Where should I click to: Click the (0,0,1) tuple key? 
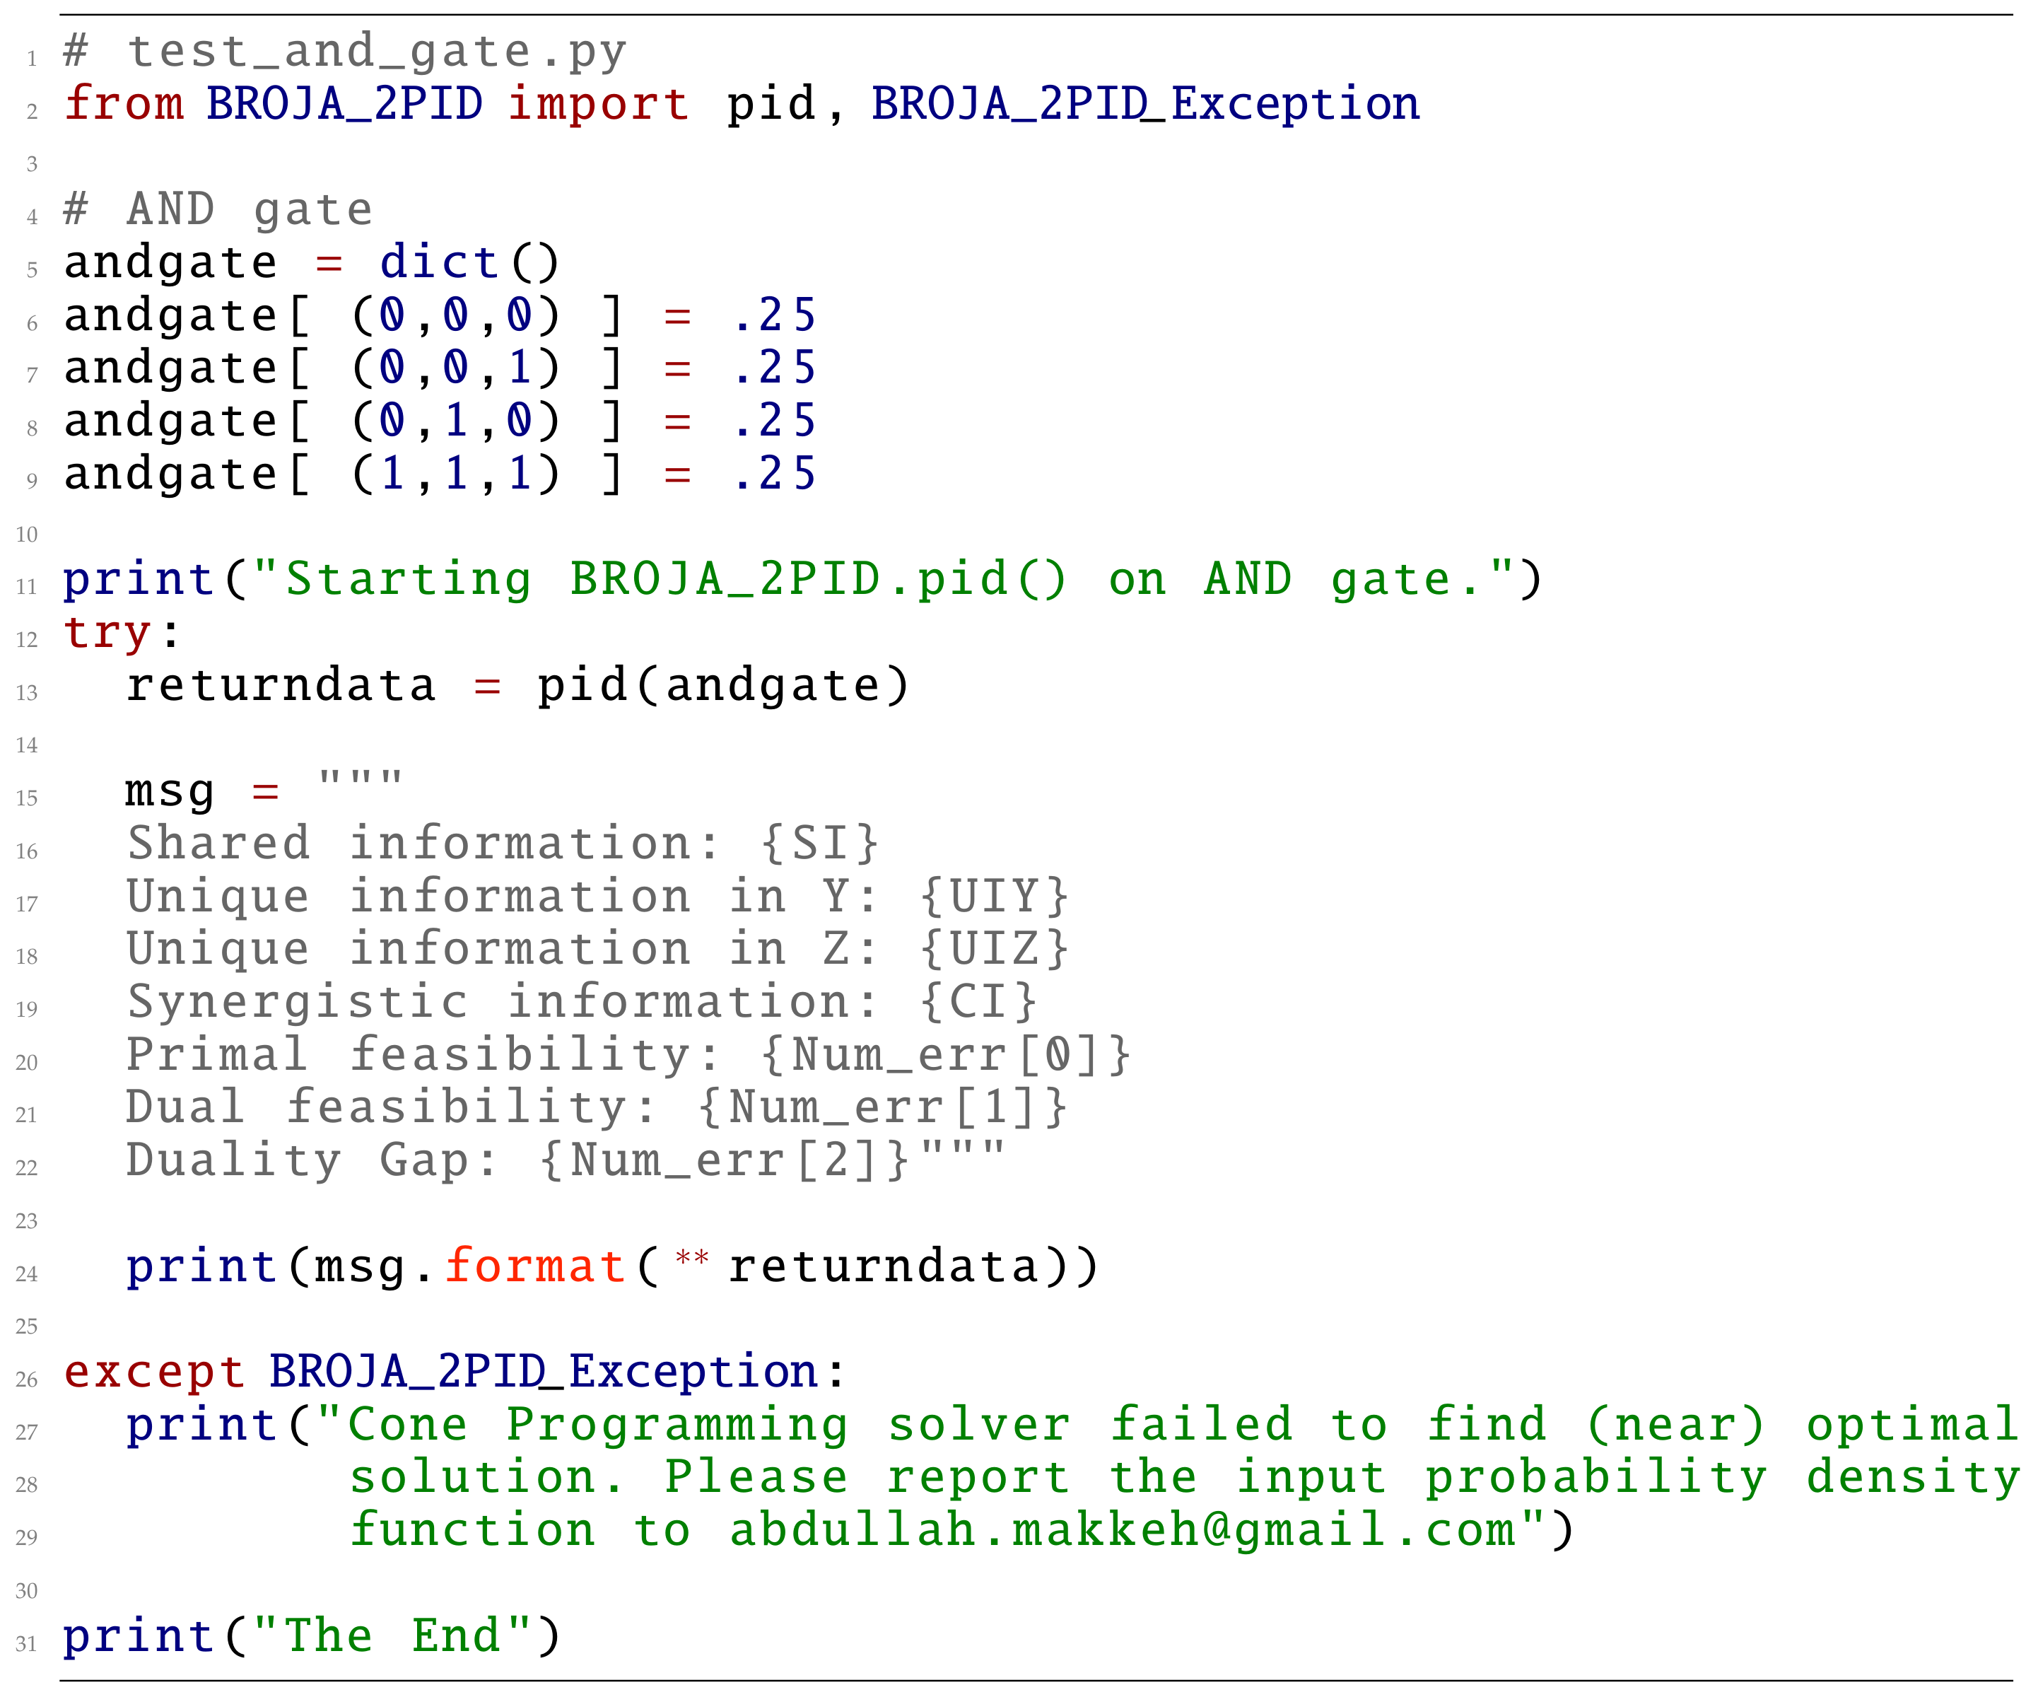pyautogui.click(x=455, y=367)
